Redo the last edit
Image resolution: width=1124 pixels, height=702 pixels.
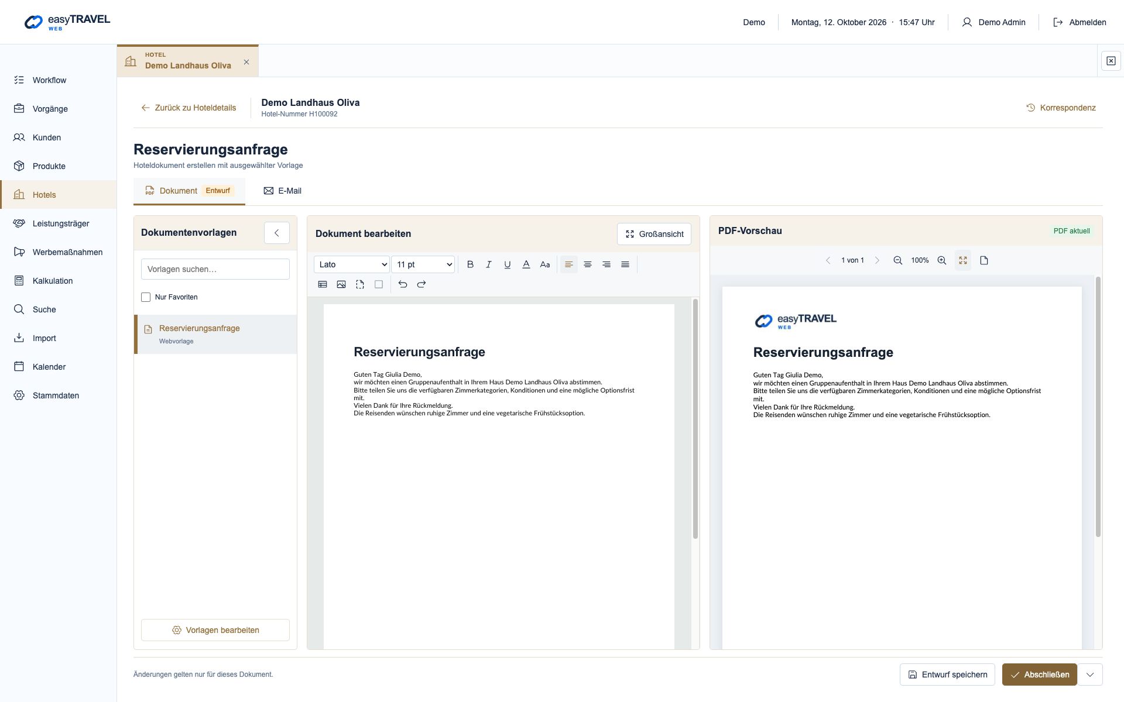coord(421,284)
